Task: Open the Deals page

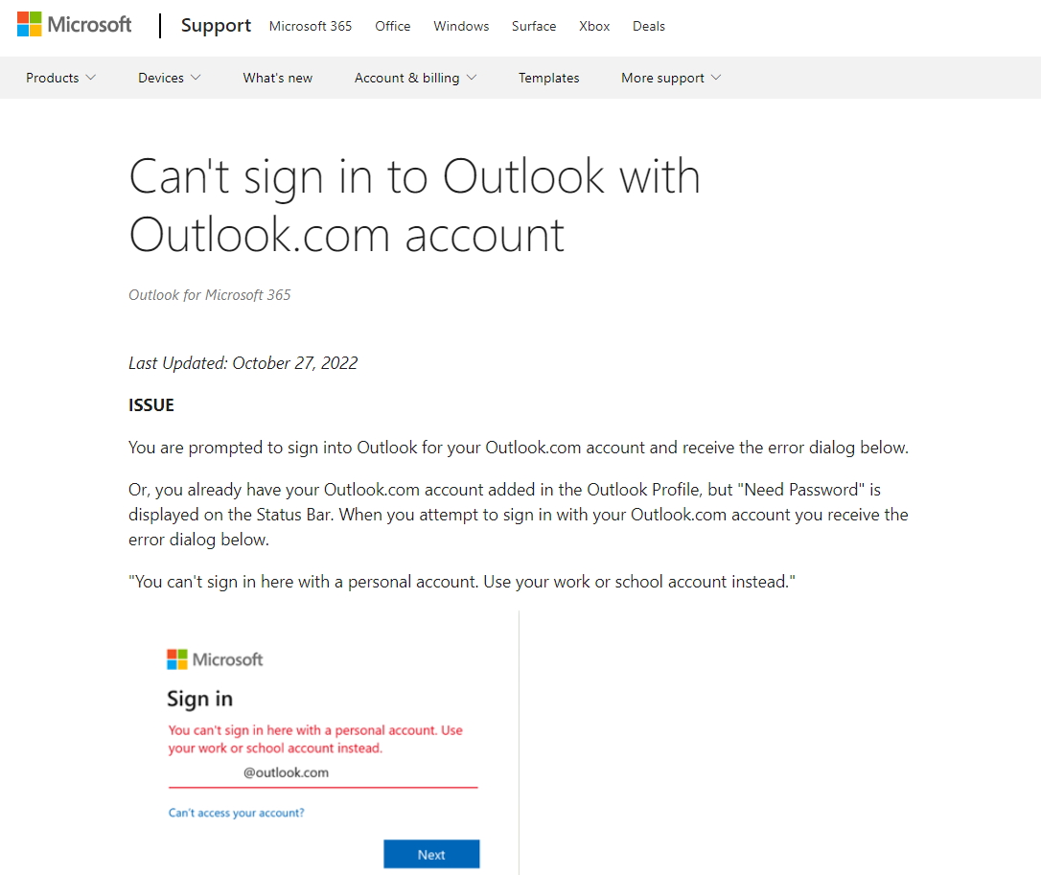Action: [648, 27]
